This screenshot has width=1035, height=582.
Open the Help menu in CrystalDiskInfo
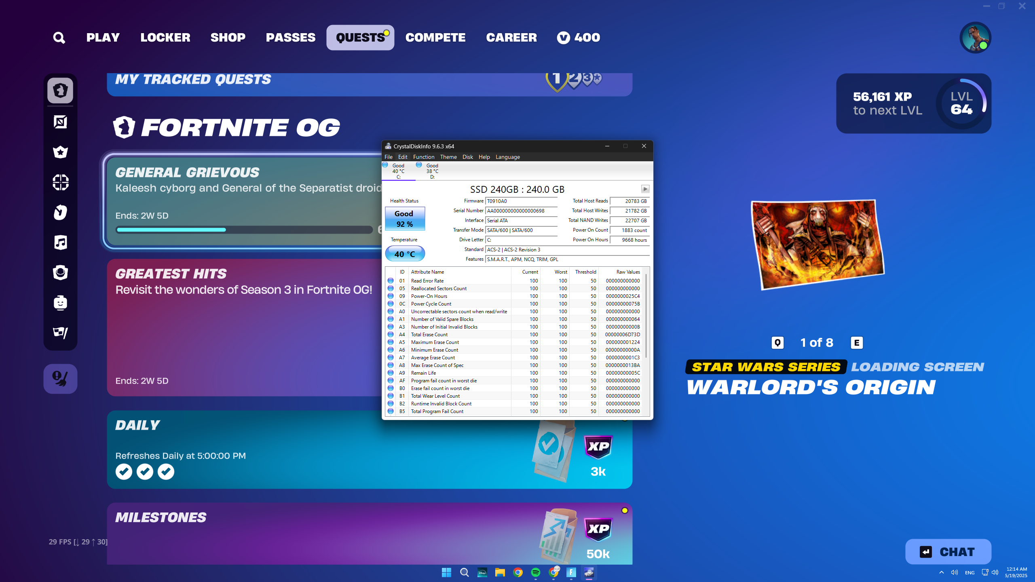pos(484,157)
